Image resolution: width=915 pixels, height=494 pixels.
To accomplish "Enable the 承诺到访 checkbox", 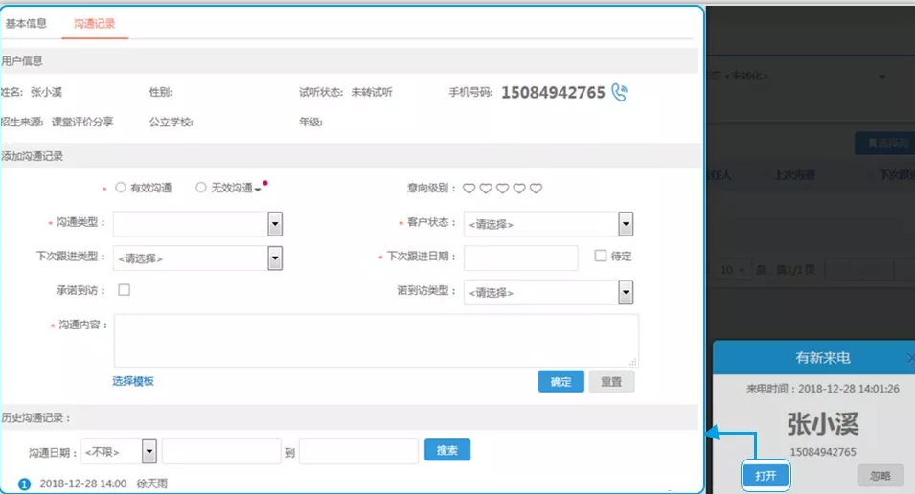I will click(x=124, y=290).
